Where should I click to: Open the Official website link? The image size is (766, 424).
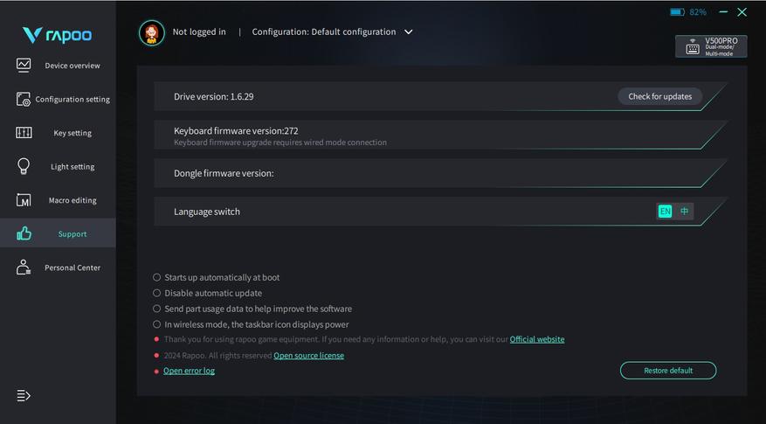[537, 339]
